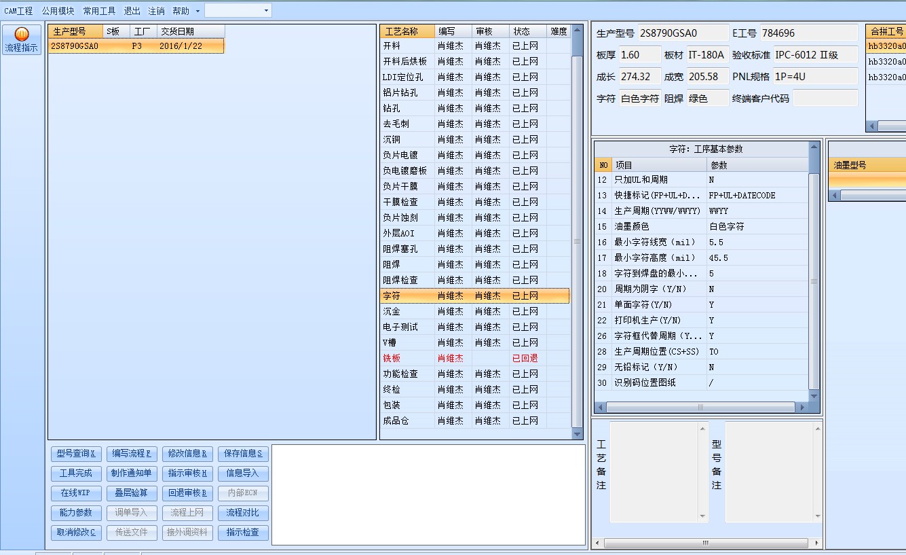Click the 能力参数 button
Viewport: 906px width, 555px height.
(76, 513)
